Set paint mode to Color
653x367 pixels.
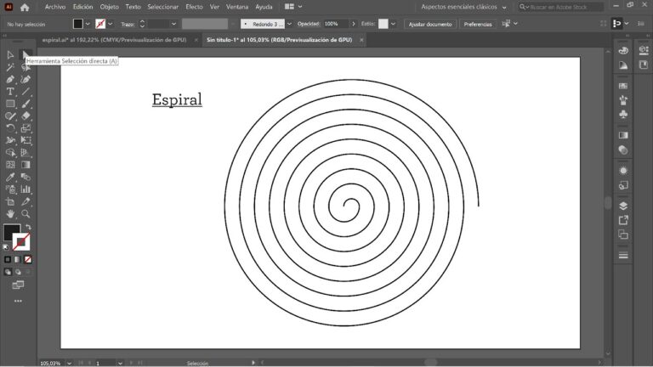(x=8, y=259)
